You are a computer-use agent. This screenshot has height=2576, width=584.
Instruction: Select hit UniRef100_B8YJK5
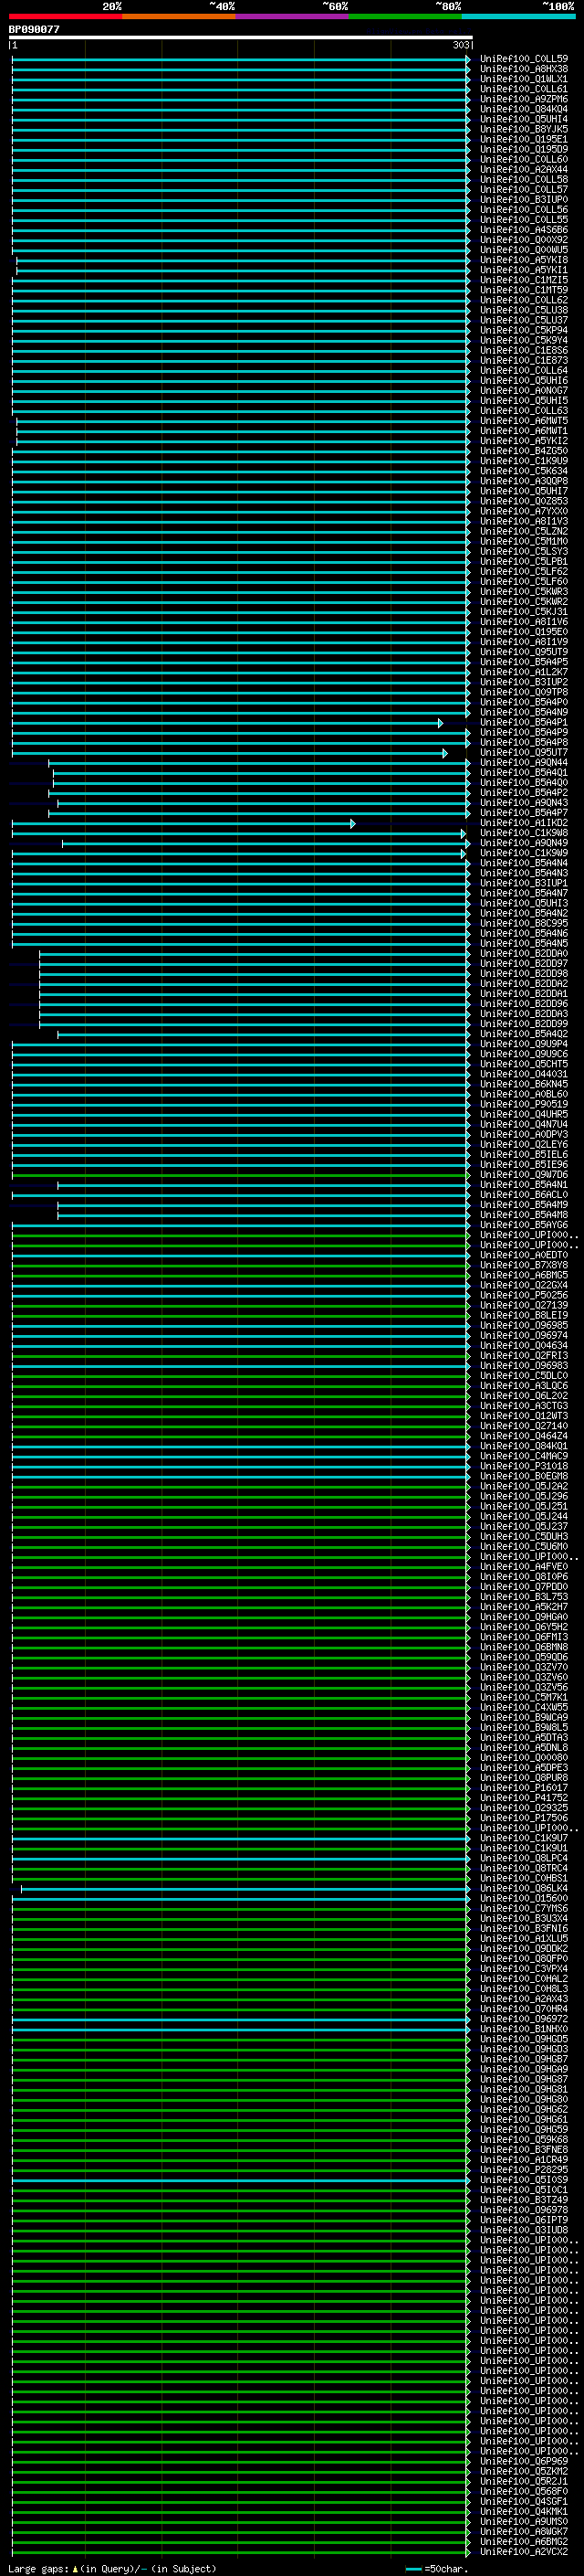[523, 129]
